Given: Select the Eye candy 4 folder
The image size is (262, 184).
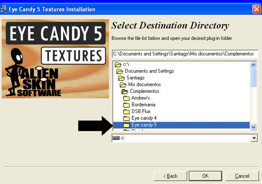Looking at the screenshot, I should point(144,118).
